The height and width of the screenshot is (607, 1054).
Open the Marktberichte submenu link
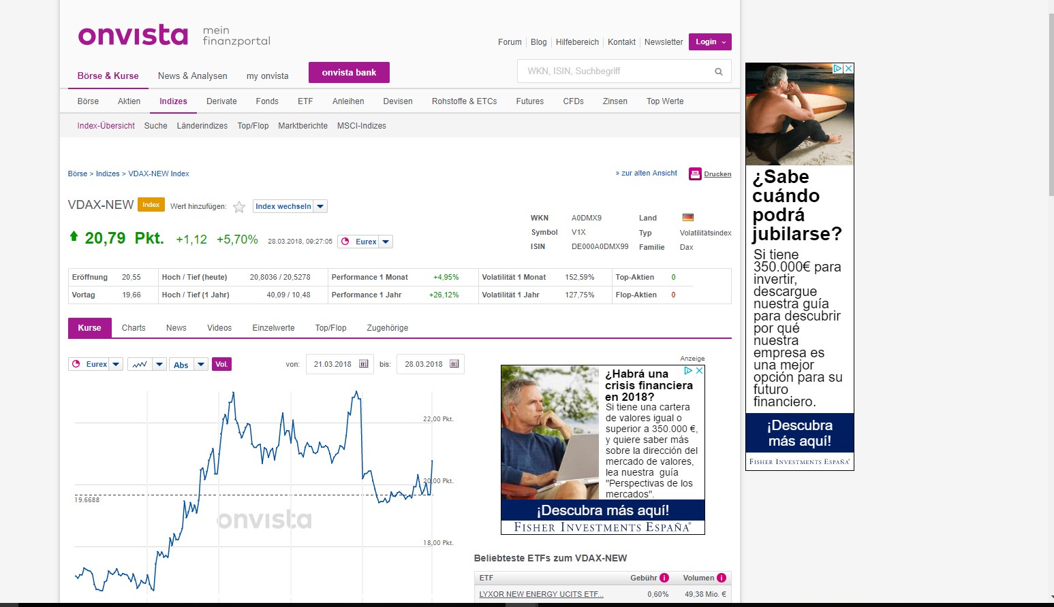coord(303,126)
